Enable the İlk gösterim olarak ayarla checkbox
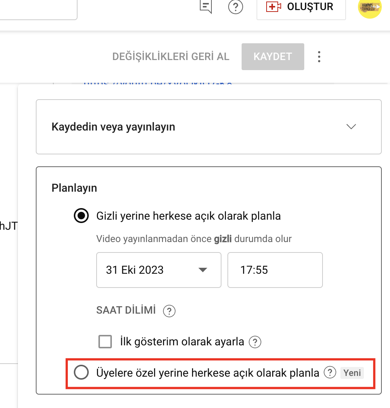This screenshot has height=408, width=390. pos(105,342)
